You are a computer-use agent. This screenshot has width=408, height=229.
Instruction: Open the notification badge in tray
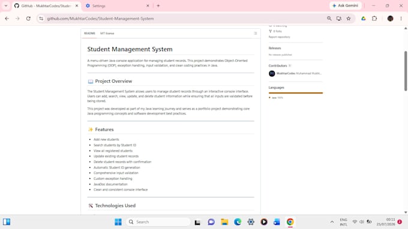pos(400,222)
